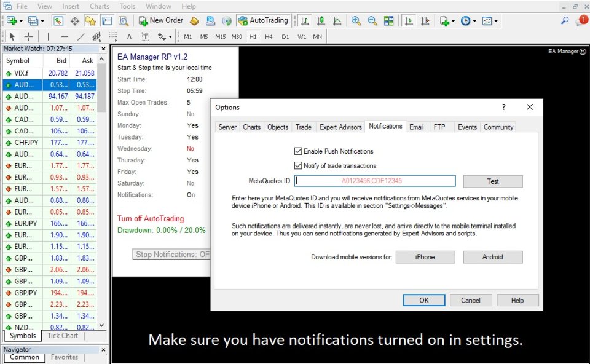Switch to Expert Advisors tab in Options
The height and width of the screenshot is (364, 590).
point(340,127)
